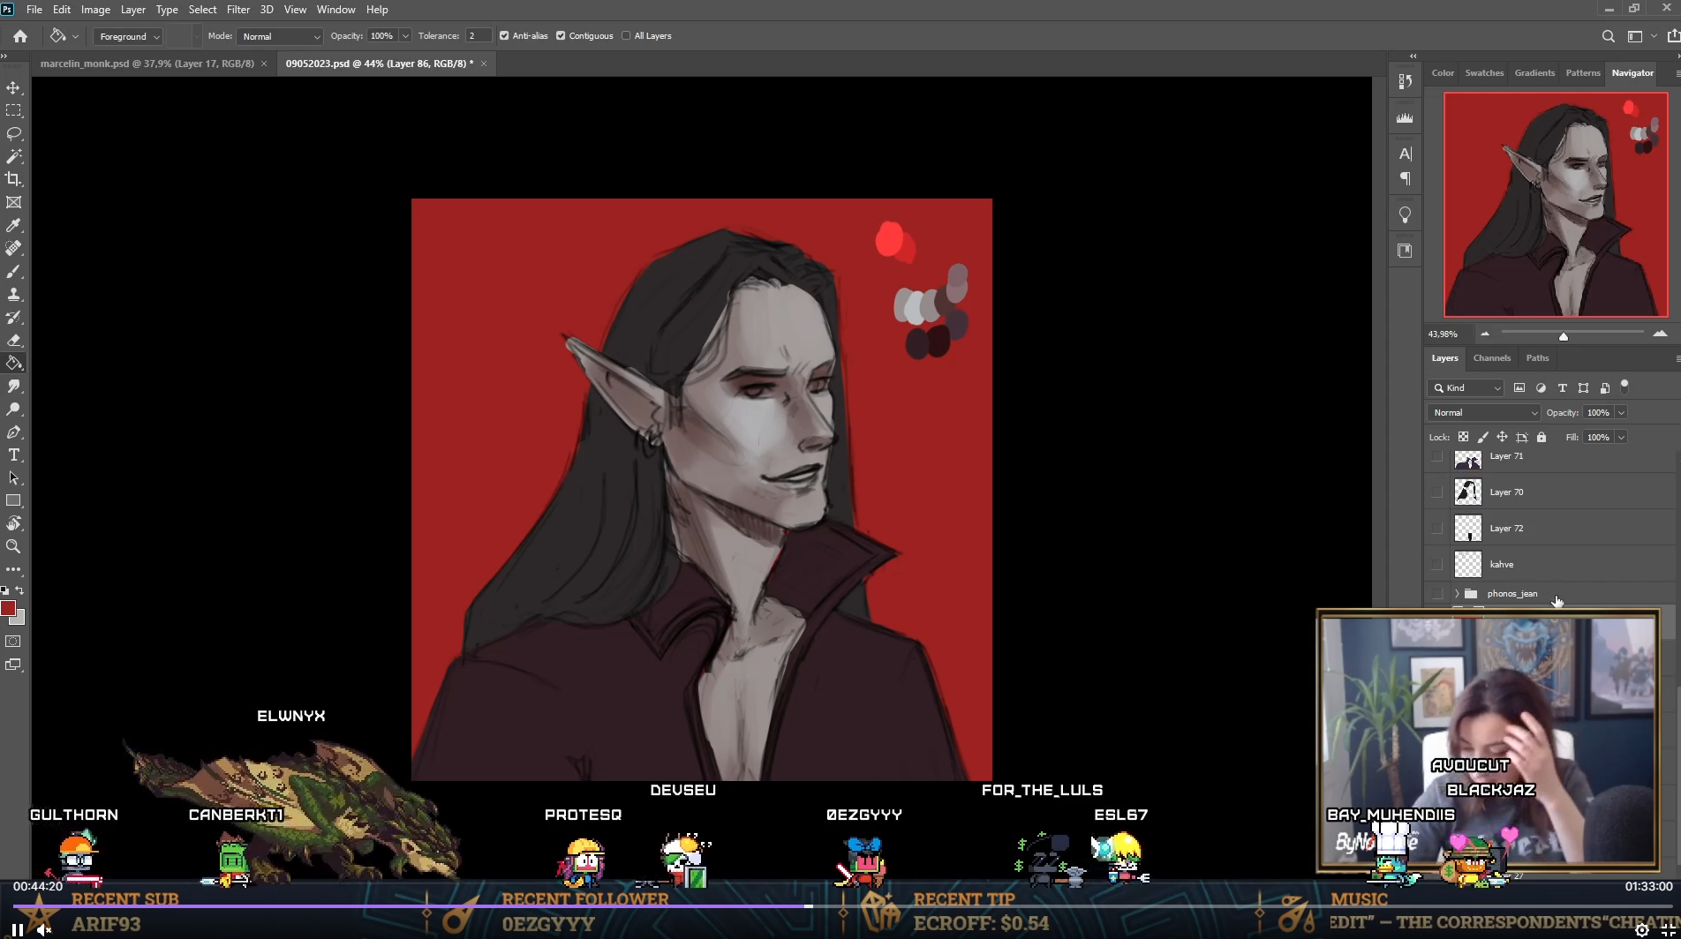Go to the Photoshop Home screen
Image resolution: width=1681 pixels, height=939 pixels.
(20, 36)
